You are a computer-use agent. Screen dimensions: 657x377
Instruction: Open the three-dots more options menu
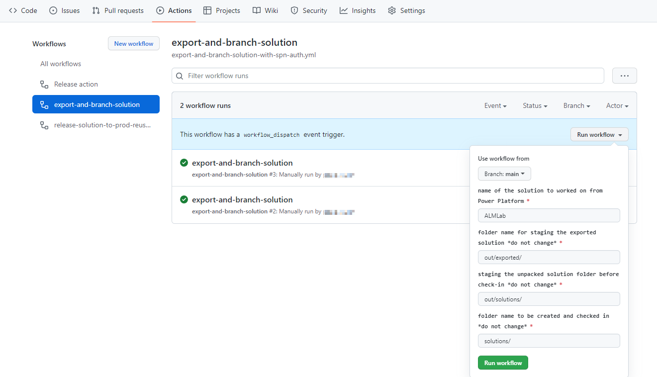click(625, 76)
